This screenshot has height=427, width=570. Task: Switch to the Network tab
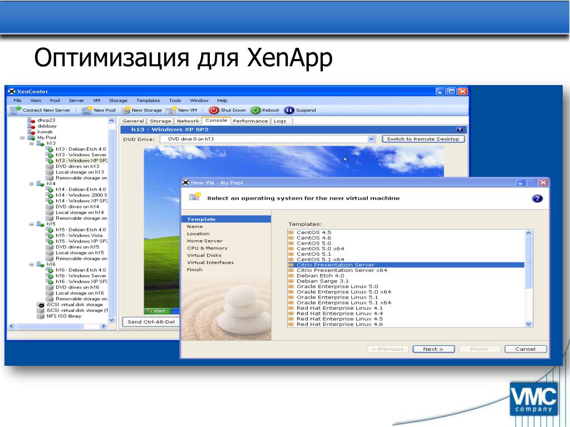point(188,121)
